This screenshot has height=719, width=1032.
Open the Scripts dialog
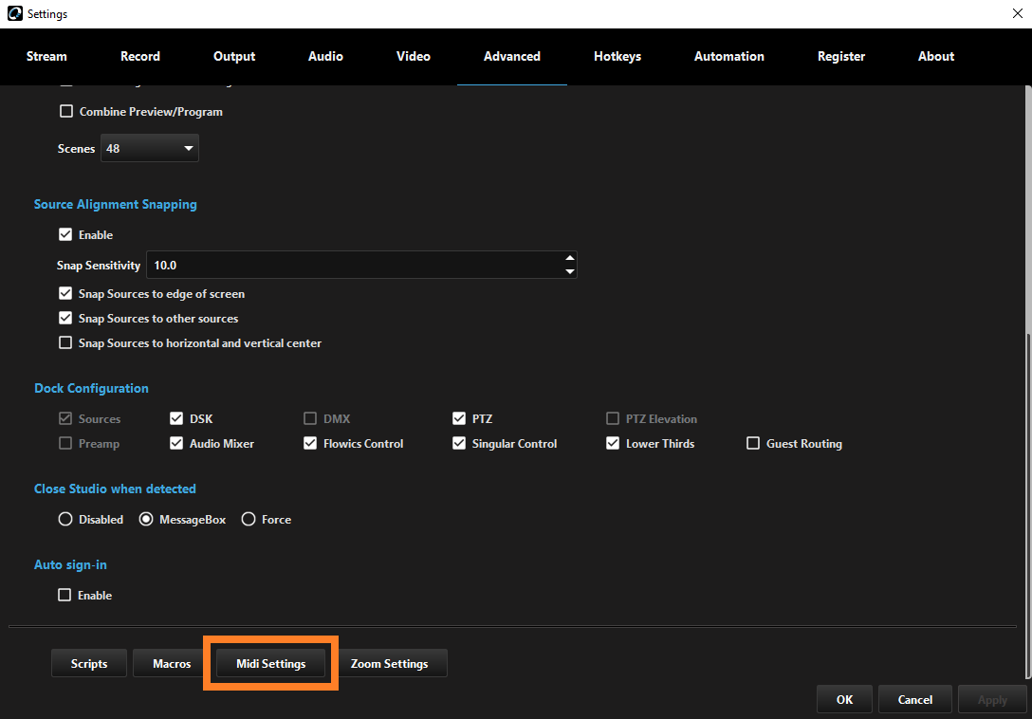89,663
